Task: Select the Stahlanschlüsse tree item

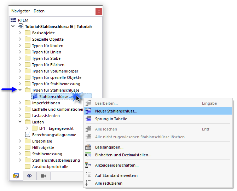Action: (x=61, y=97)
